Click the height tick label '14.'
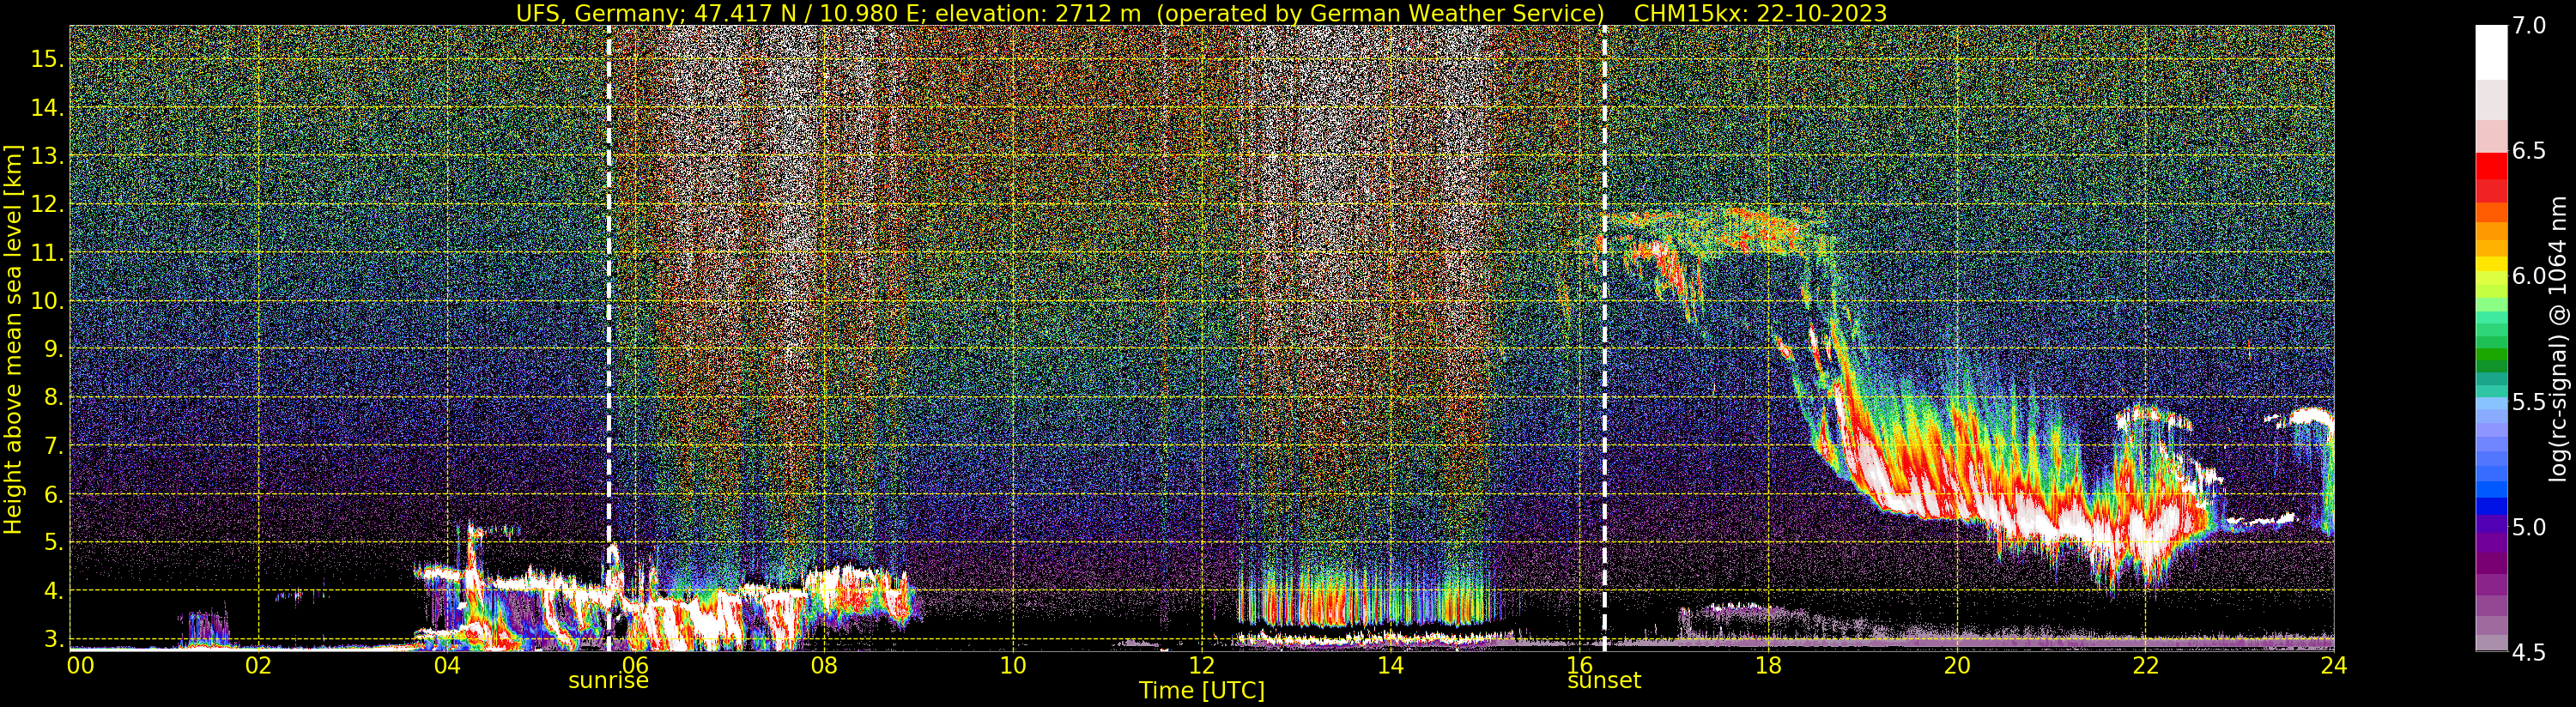The width and height of the screenshot is (2576, 707). tap(47, 108)
